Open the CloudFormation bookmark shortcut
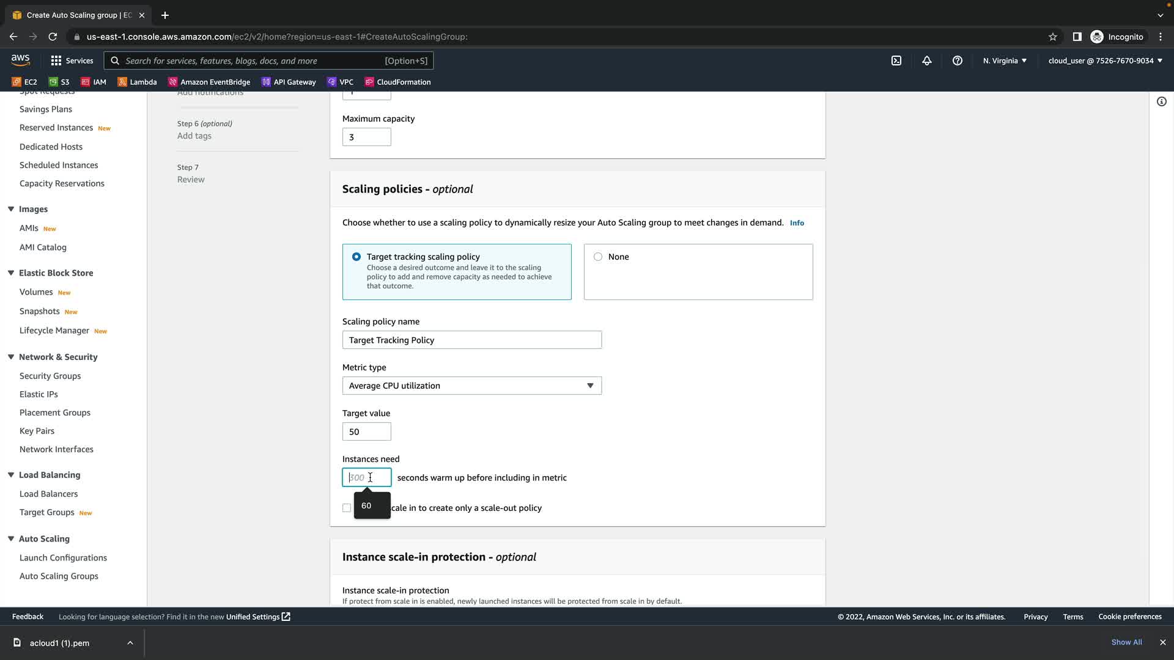1174x660 pixels. point(397,82)
